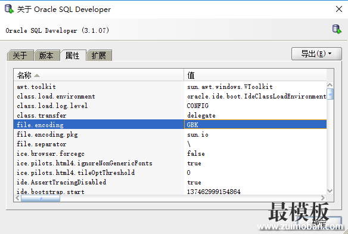The width and height of the screenshot is (348, 234).
Task: Close the About Oracle SQL Developer dialog
Action: [339, 9]
